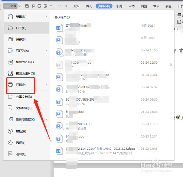Click the 新建 new document icon
Image resolution: width=183 pixels, height=177 pixels.
(10, 16)
